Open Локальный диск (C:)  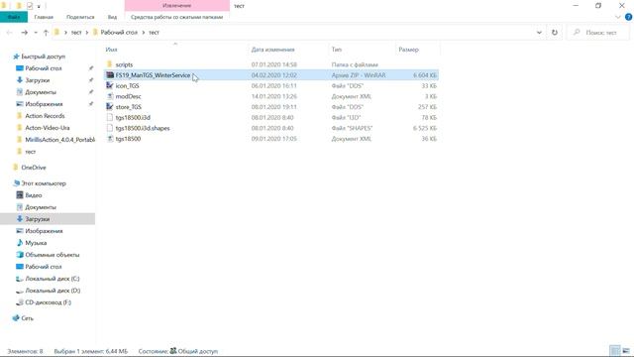(x=53, y=279)
